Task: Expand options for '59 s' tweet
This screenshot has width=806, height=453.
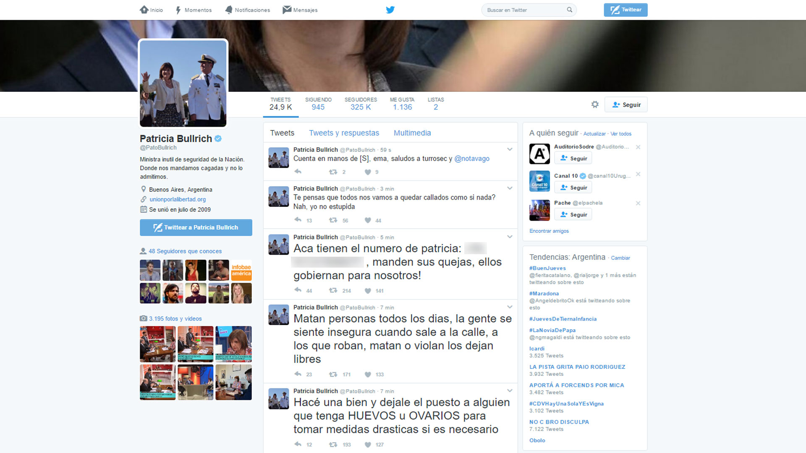Action: pos(510,149)
